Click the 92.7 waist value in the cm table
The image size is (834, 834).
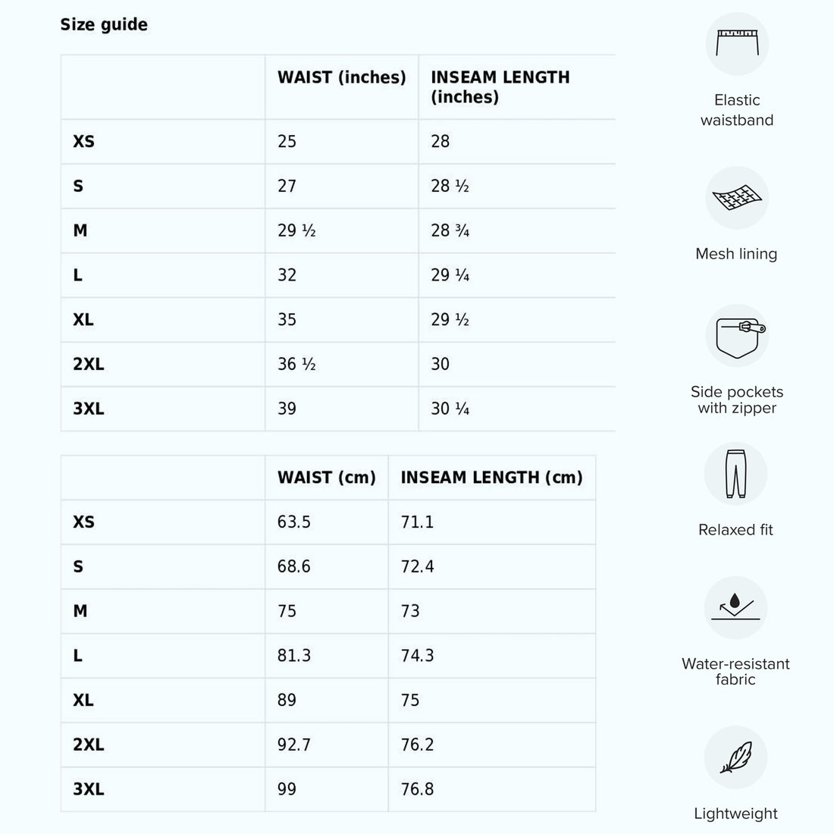[x=294, y=745]
